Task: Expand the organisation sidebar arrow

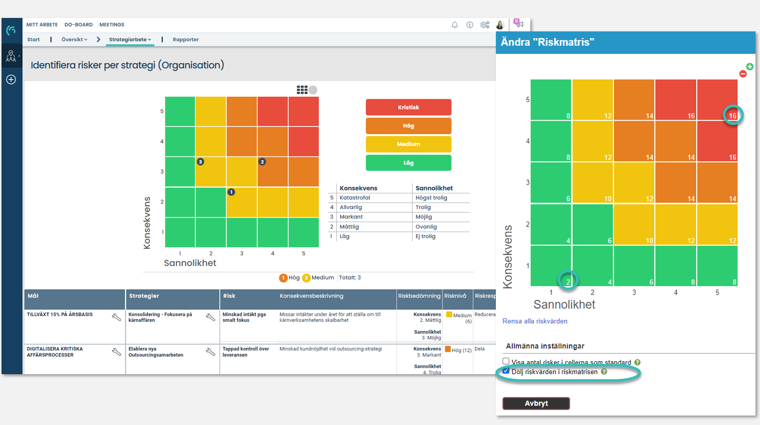Action: [x=19, y=56]
